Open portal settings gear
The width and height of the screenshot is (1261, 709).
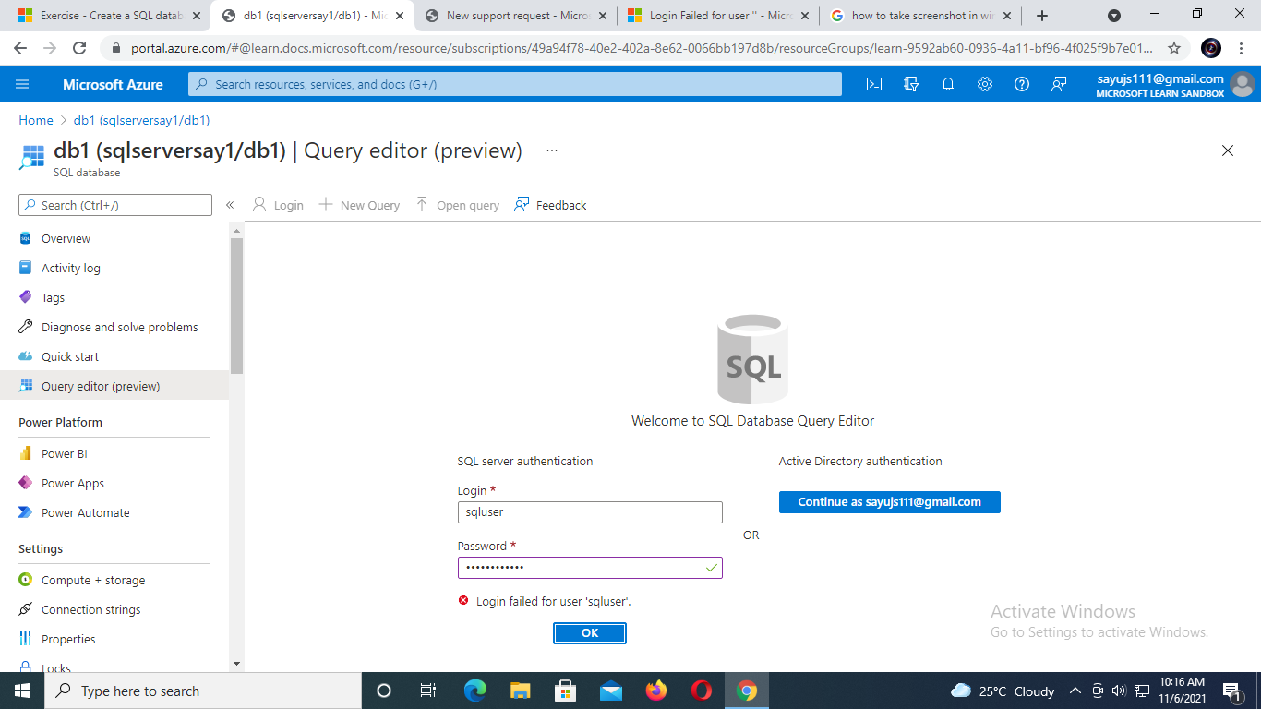985,84
